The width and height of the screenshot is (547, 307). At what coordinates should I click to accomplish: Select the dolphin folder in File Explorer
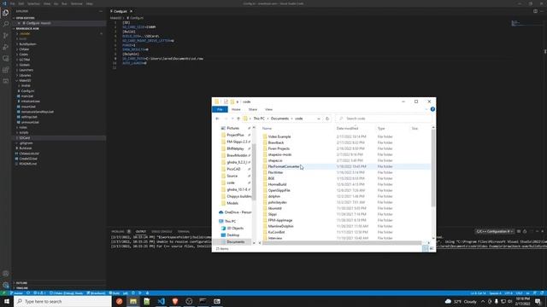click(x=274, y=196)
